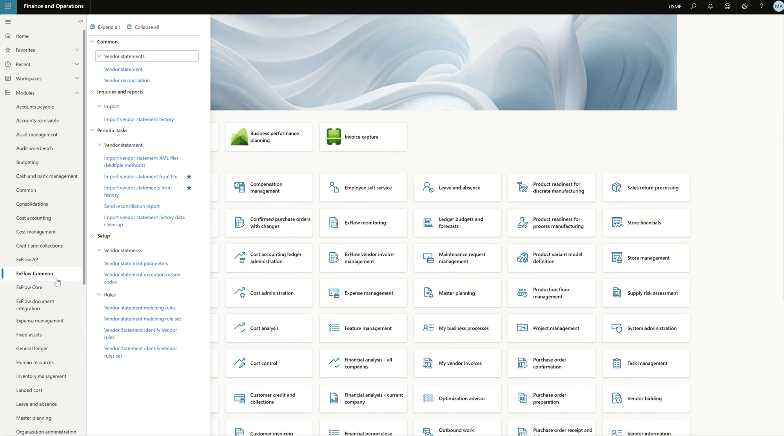Expand the Favorites section chevron
The height and width of the screenshot is (436, 784).
click(77, 50)
